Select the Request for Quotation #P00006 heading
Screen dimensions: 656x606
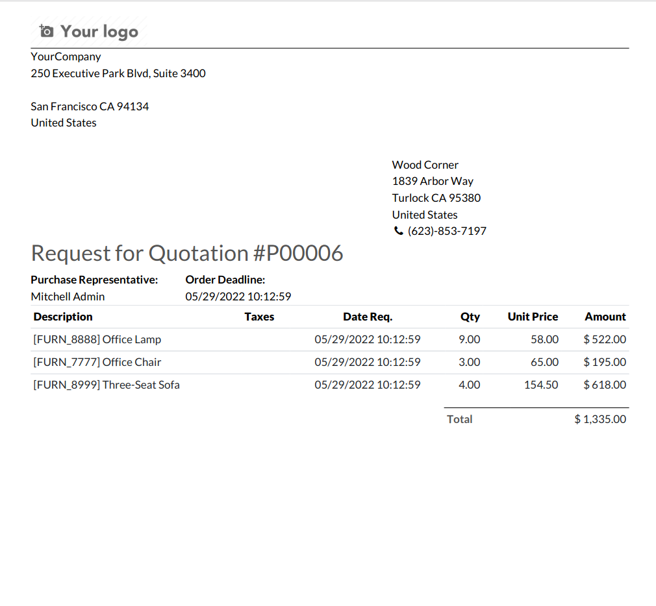tap(187, 253)
